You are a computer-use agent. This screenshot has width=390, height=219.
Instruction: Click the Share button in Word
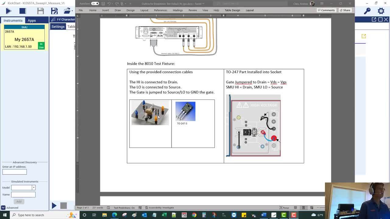[345, 10]
